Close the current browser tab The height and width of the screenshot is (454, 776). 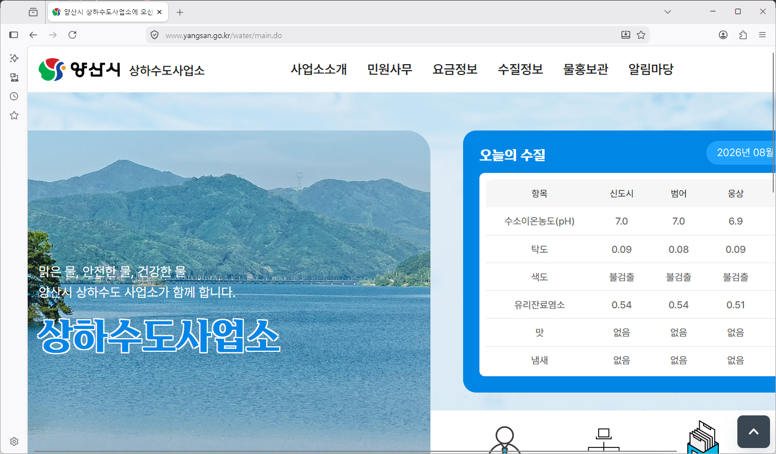point(159,12)
